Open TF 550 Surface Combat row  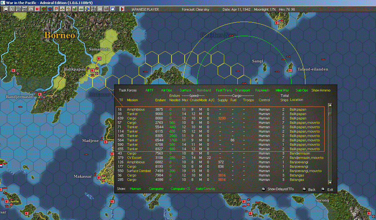tap(220, 171)
